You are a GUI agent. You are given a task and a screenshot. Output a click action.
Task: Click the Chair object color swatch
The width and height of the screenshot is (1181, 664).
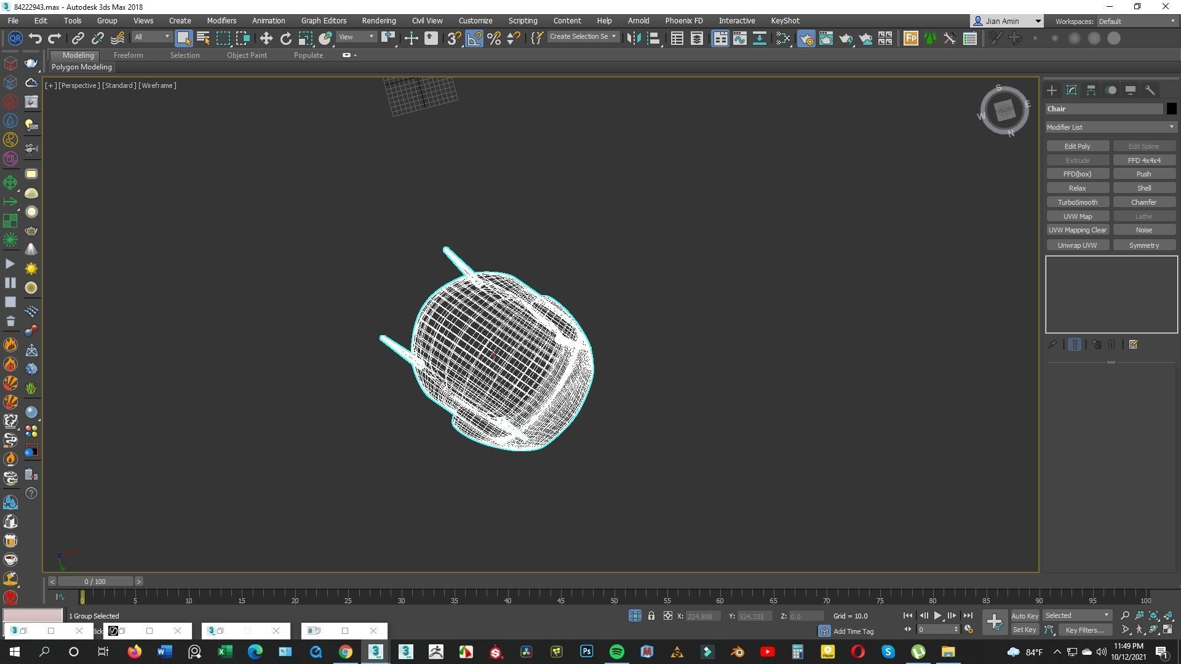click(1171, 109)
